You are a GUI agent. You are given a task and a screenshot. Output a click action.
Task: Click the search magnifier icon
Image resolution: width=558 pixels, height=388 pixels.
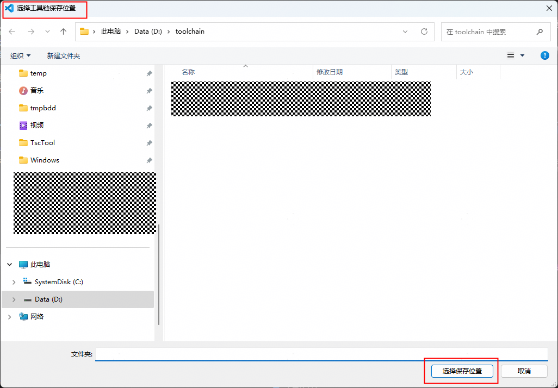540,32
